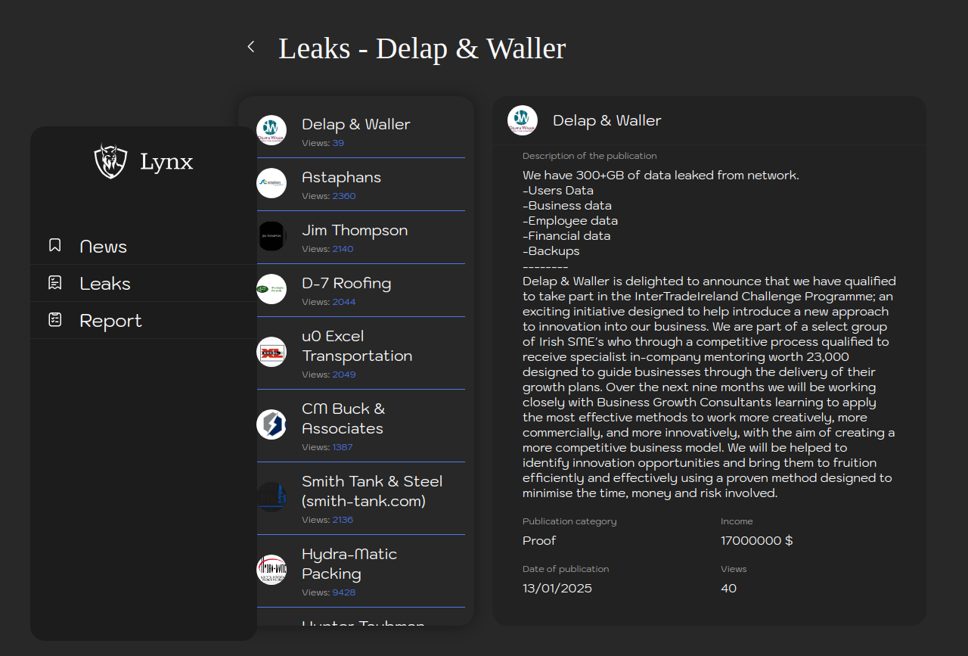Click the Lynx shield logo

pyautogui.click(x=110, y=161)
